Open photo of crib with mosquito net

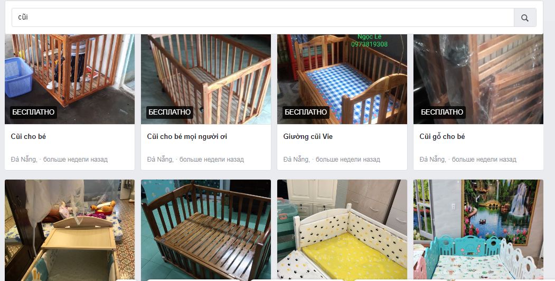coord(70,230)
